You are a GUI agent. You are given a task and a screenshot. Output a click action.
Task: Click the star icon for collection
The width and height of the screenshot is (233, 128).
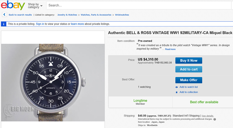176,92
